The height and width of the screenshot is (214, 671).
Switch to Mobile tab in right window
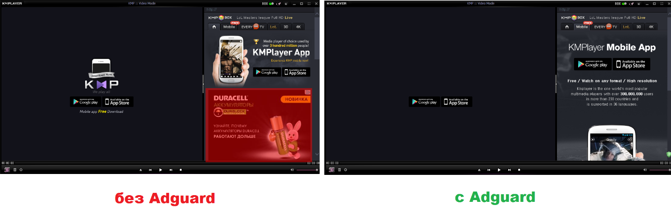pyautogui.click(x=582, y=27)
